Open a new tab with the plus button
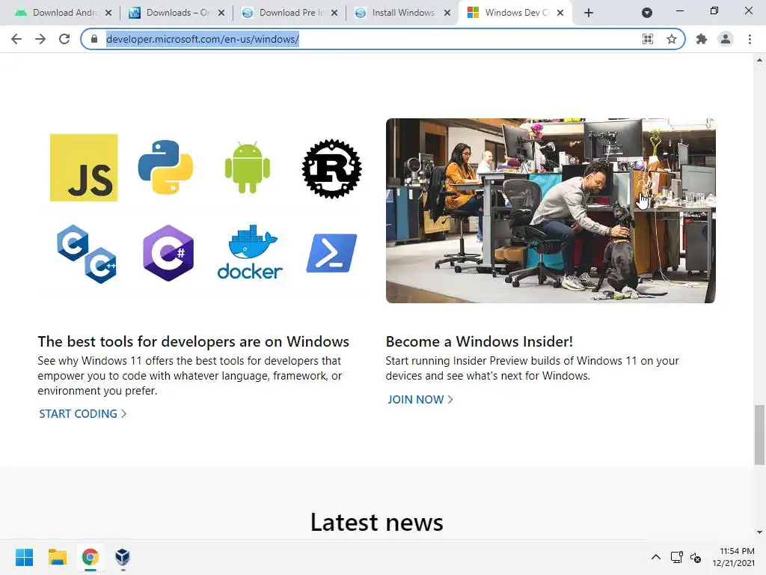 (589, 13)
